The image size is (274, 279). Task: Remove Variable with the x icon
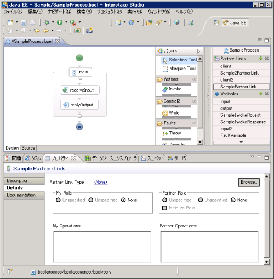pyautogui.click(x=267, y=94)
